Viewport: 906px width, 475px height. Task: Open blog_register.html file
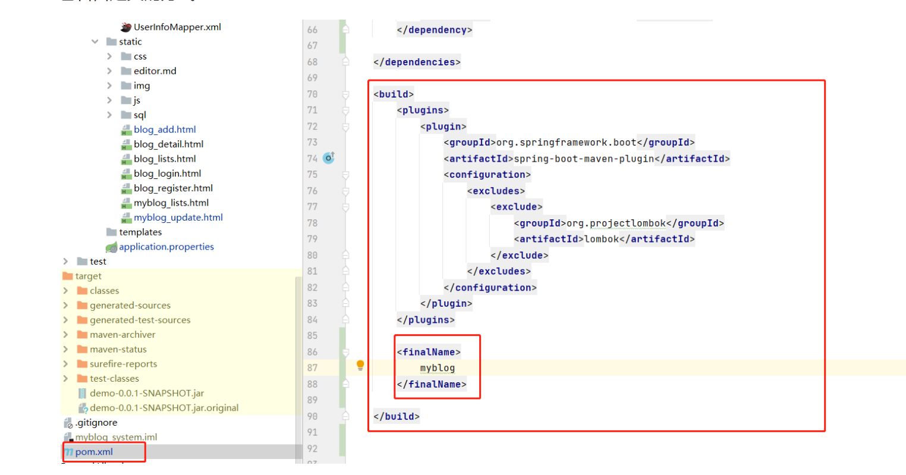173,188
